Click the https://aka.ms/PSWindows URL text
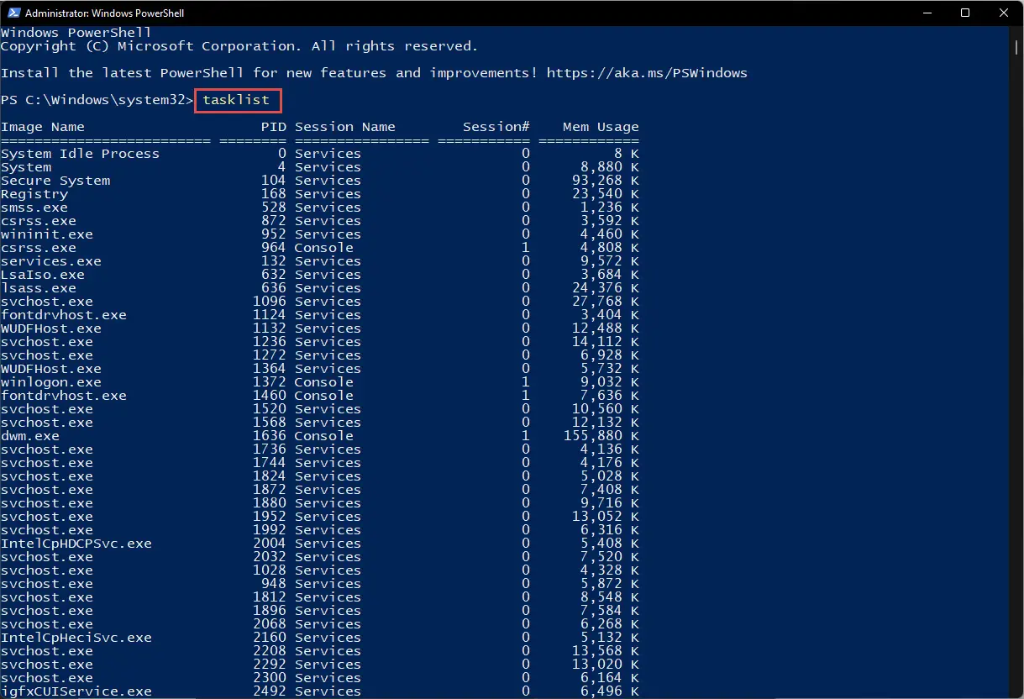The image size is (1024, 699). tap(647, 73)
